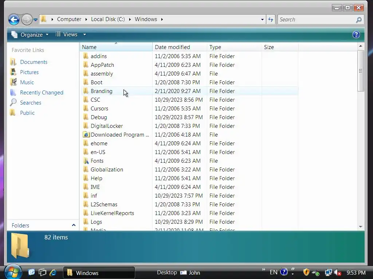Viewport: 373px width, 279px height.
Task: Select the Globalization folder name
Action: [x=107, y=170]
